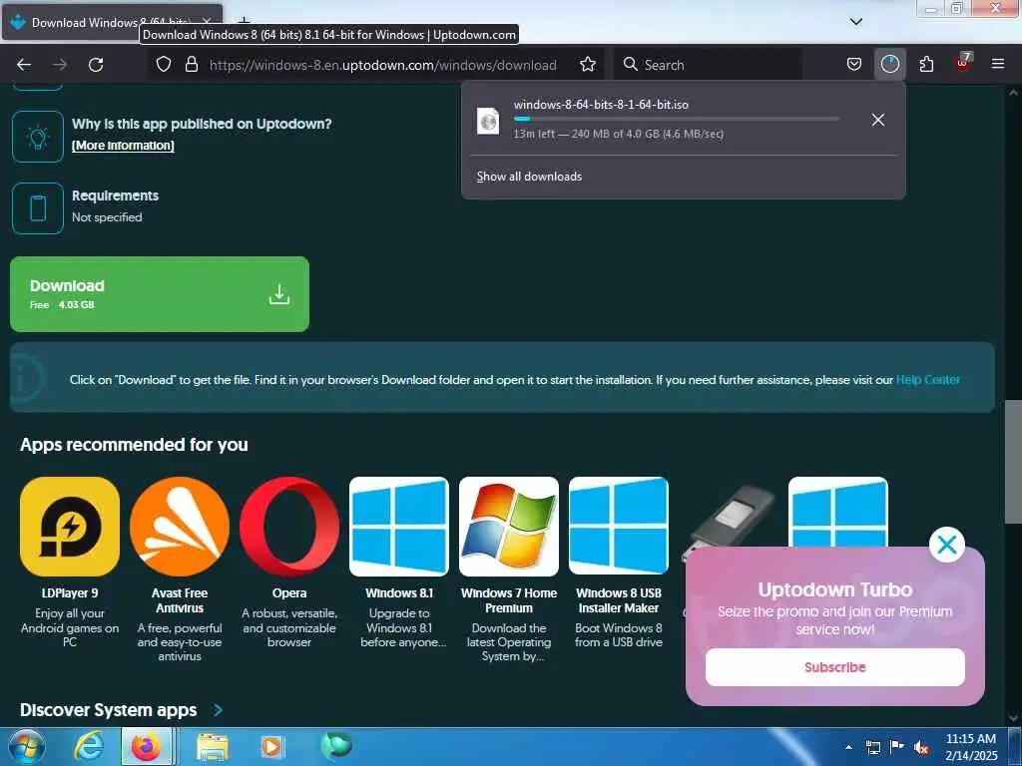Open the Firefox hamburger menu
The width and height of the screenshot is (1022, 766).
[x=998, y=65]
